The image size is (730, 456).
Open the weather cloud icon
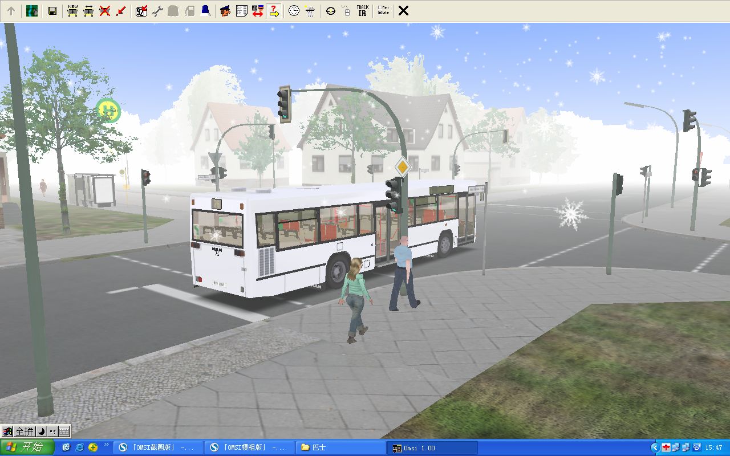pos(310,11)
